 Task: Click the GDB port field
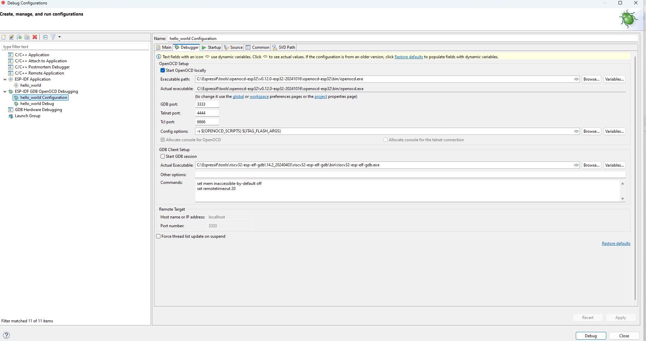[x=207, y=104]
